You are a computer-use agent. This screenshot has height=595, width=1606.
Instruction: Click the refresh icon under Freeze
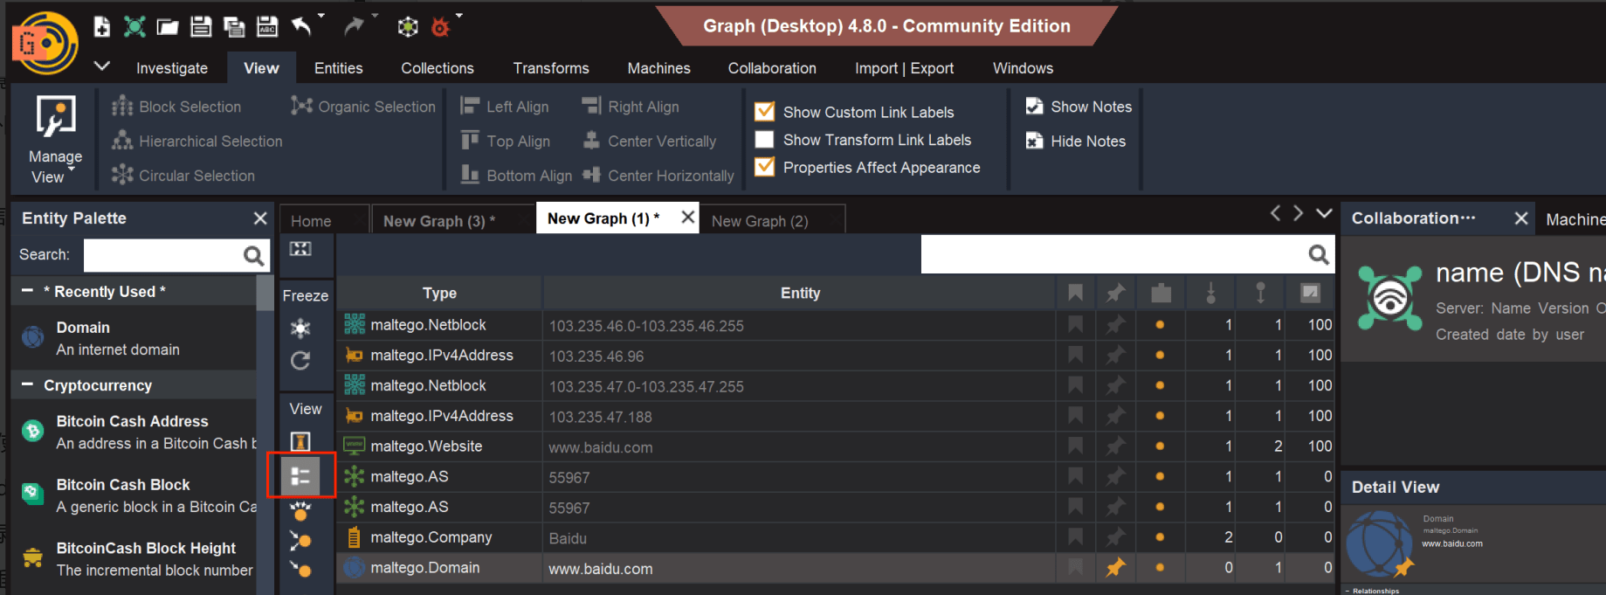[300, 361]
